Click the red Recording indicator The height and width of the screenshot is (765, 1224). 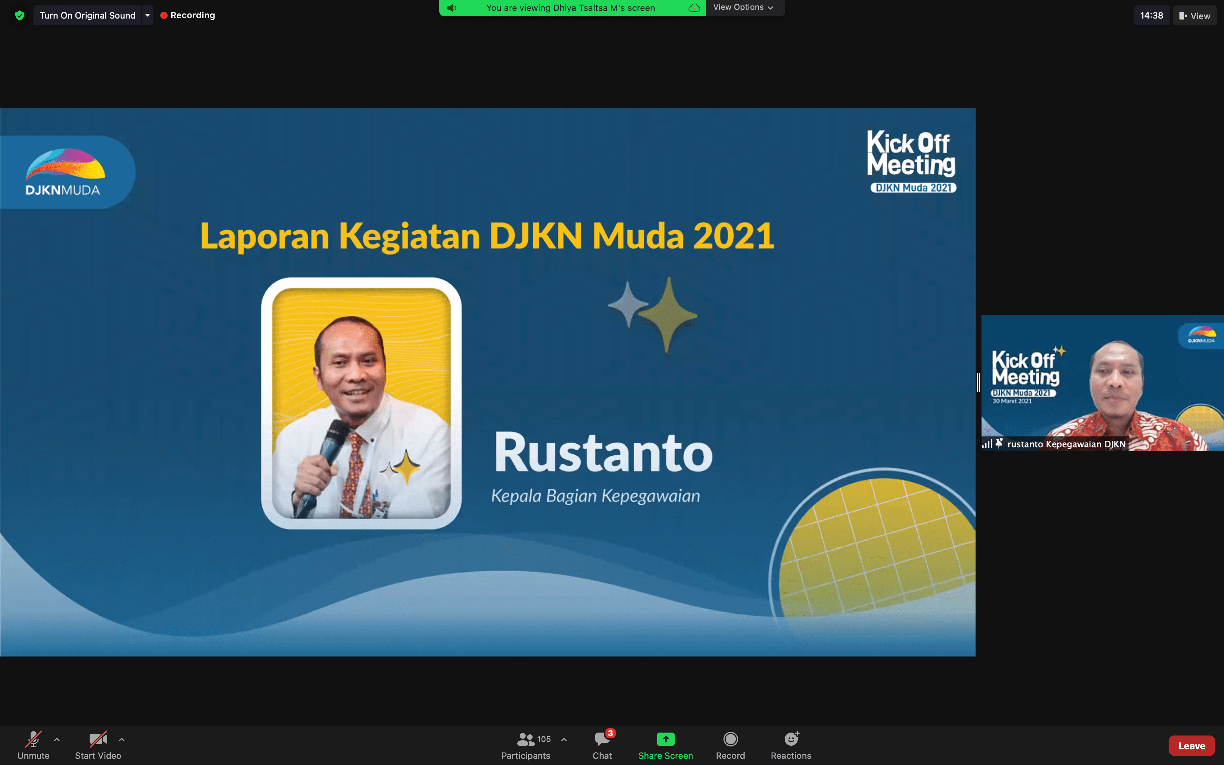point(188,15)
